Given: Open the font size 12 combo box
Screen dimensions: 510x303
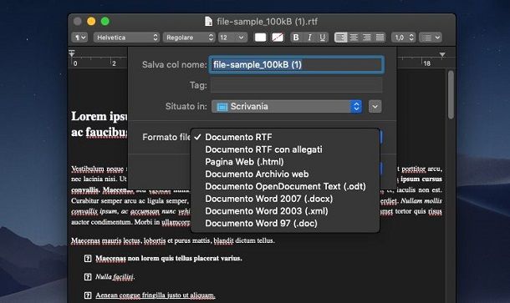Looking at the screenshot, I should [x=232, y=38].
